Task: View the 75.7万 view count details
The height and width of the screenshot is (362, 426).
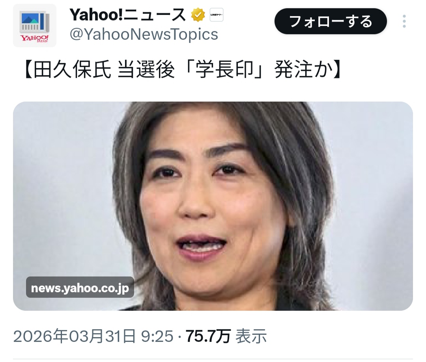Action: [x=208, y=336]
